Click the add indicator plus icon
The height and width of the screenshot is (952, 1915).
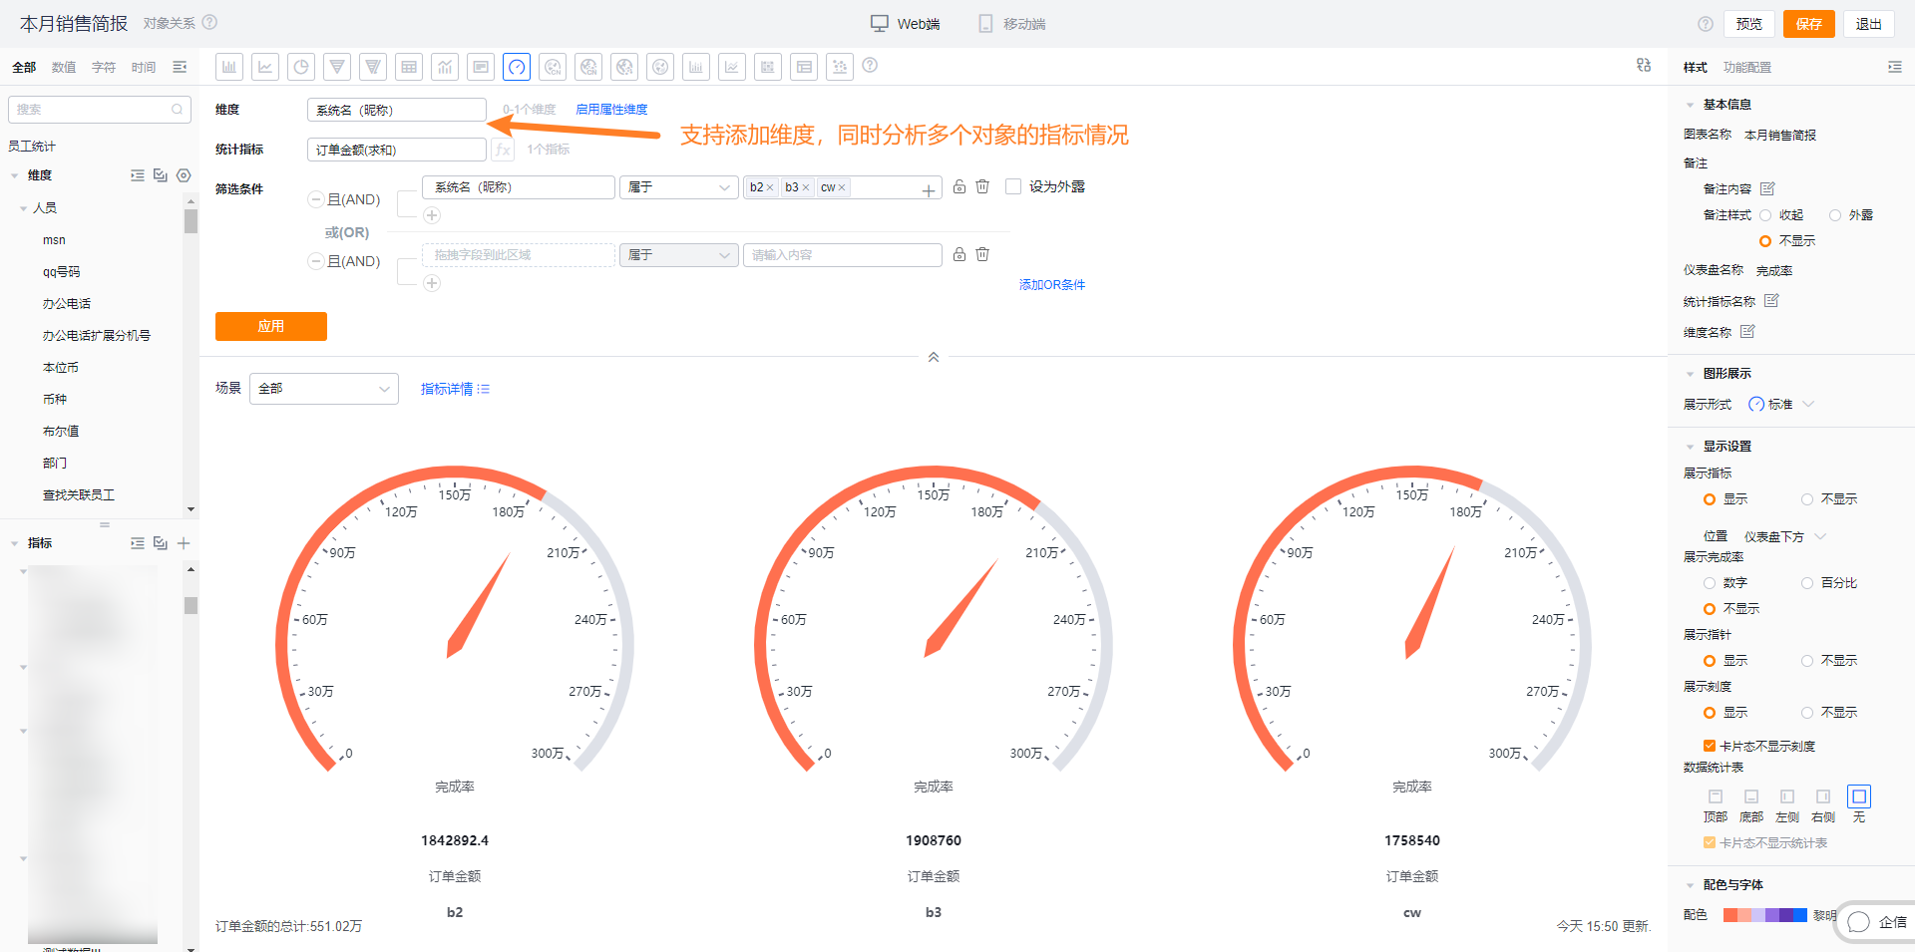pyautogui.click(x=184, y=543)
